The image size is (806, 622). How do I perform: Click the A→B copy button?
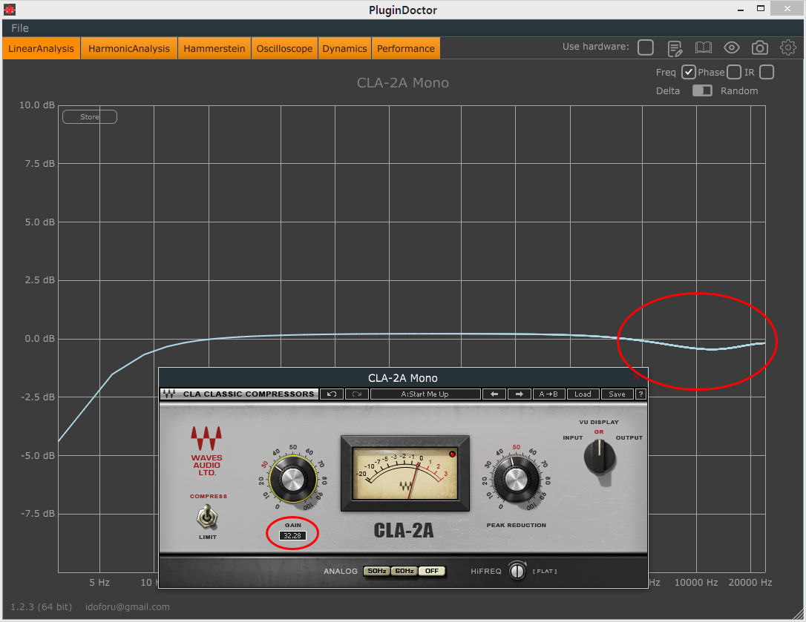pos(548,394)
